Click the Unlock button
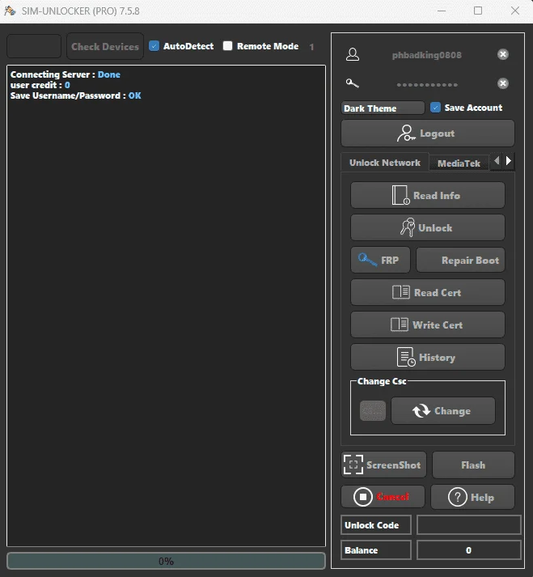Image resolution: width=533 pixels, height=577 pixels. pyautogui.click(x=427, y=227)
